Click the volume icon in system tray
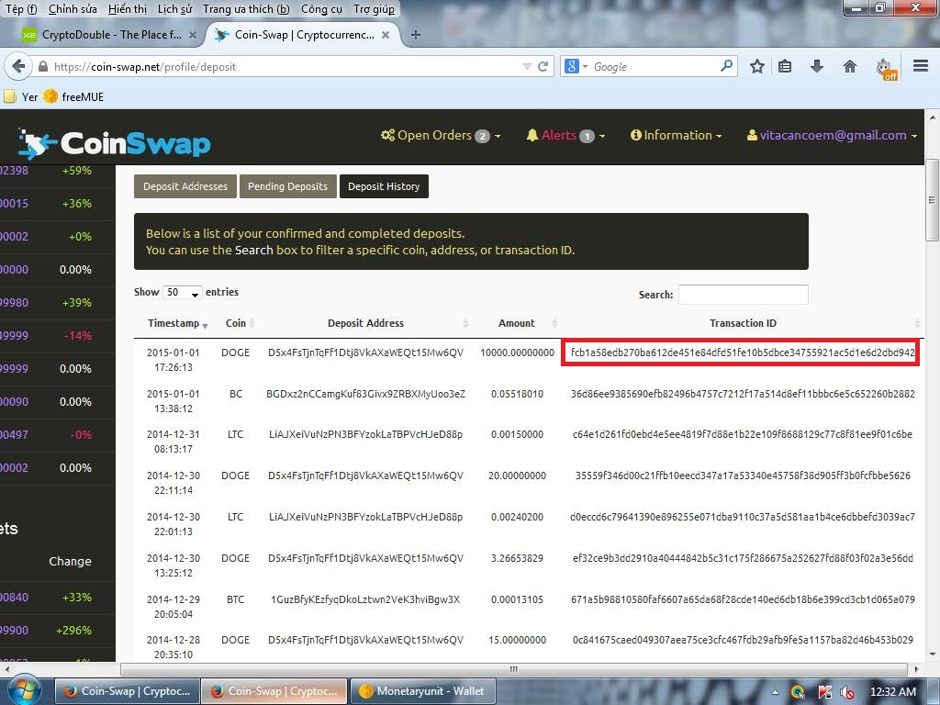The width and height of the screenshot is (940, 705). click(x=847, y=692)
